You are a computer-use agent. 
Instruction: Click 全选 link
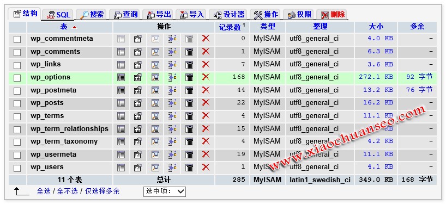tap(44, 191)
